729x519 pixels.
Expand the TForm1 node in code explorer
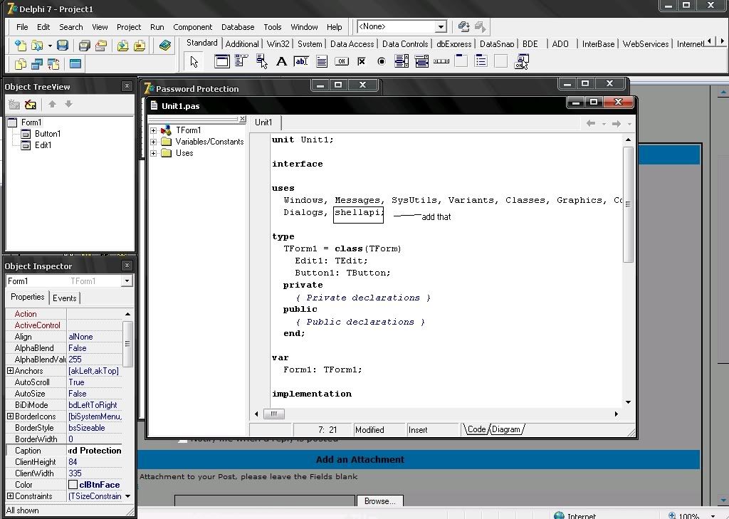153,130
